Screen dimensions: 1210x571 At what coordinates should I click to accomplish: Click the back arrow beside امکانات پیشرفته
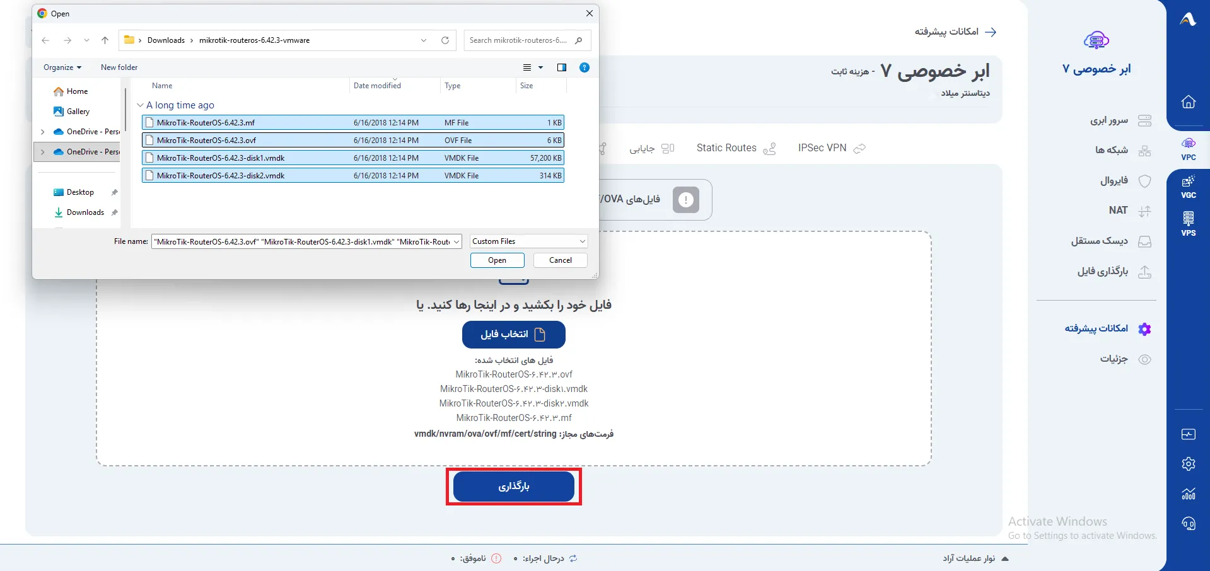tap(991, 32)
